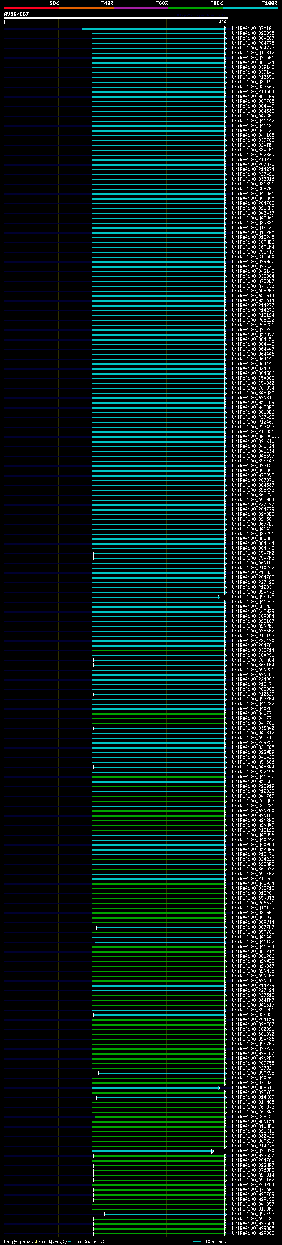This screenshot has width=282, height=1245.
Task: Click hit label UniRef100_Q5ZF93
Action: (x=253, y=1214)
